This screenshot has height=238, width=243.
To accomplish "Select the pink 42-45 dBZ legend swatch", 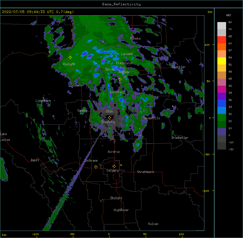I will point(222,82).
